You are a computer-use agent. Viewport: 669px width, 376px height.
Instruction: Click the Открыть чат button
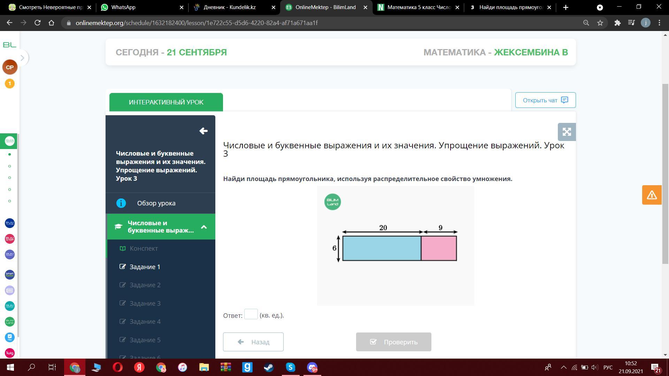tap(545, 100)
